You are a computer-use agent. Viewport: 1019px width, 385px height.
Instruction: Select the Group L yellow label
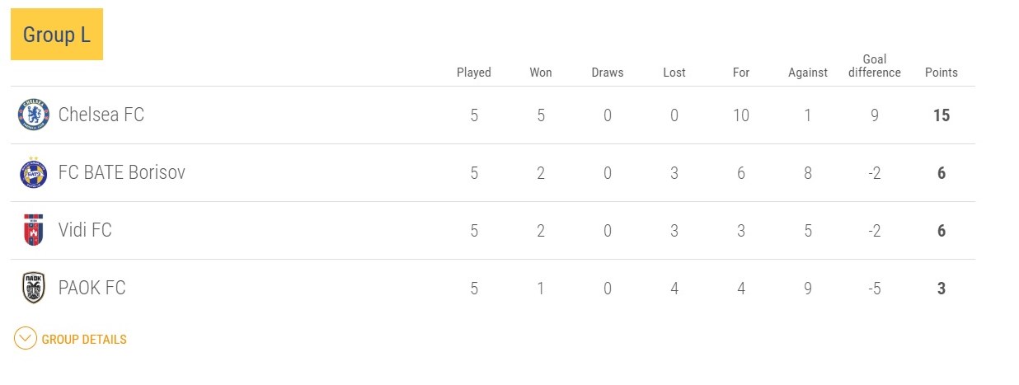click(x=57, y=35)
